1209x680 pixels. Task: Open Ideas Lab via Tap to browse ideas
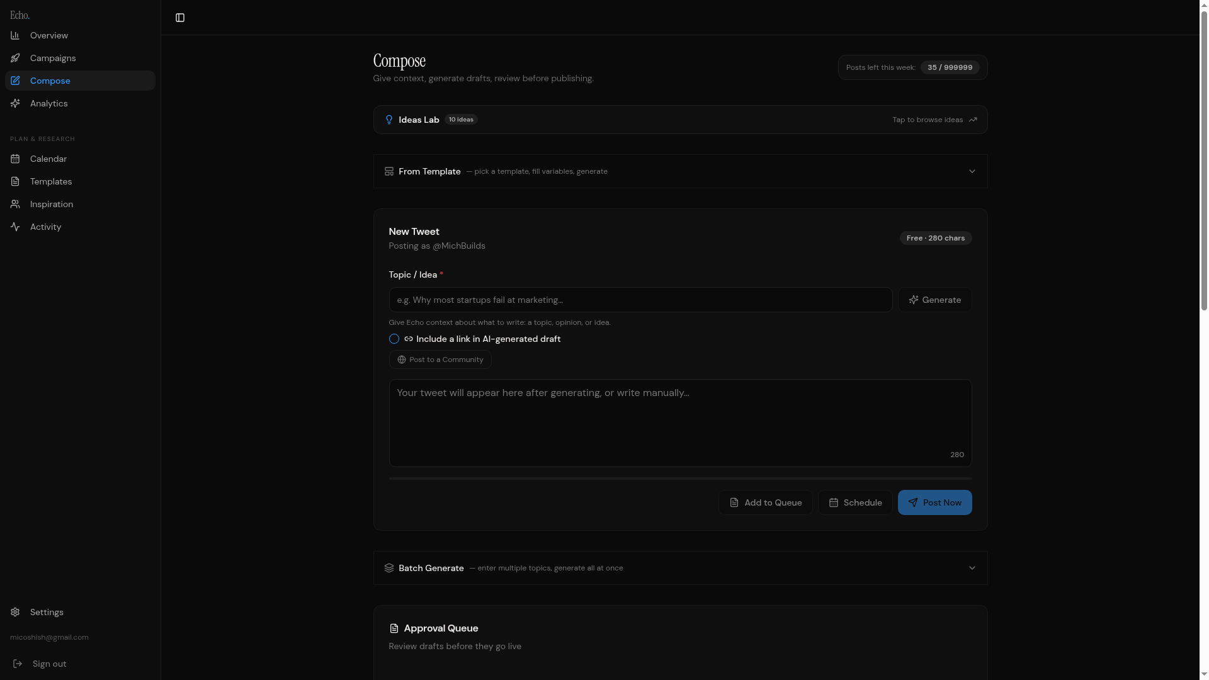point(934,120)
